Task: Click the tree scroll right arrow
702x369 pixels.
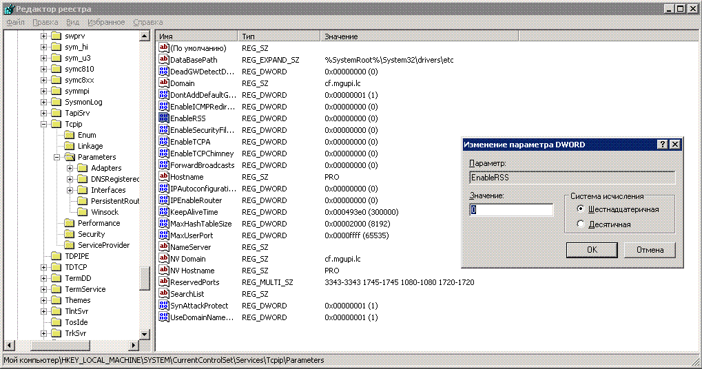Action: [x=134, y=346]
